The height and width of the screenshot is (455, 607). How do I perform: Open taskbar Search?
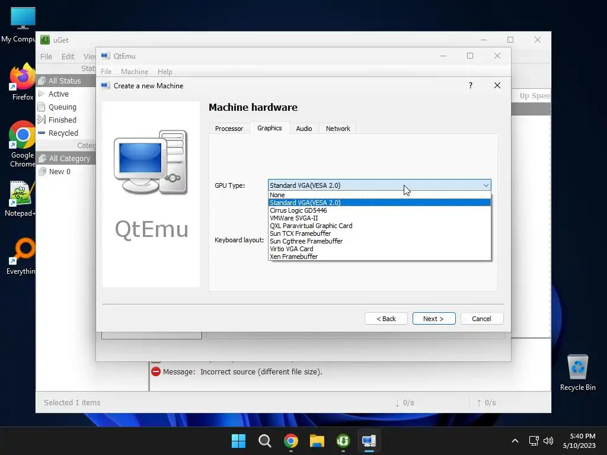[x=265, y=441]
